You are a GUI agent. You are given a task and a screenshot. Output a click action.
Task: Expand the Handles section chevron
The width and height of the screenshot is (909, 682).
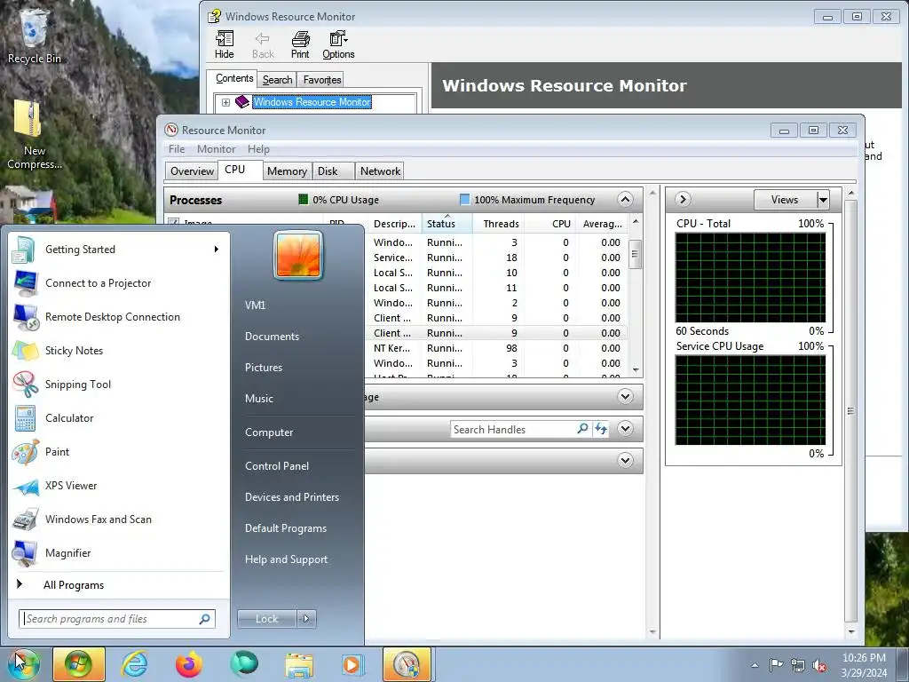[625, 429]
